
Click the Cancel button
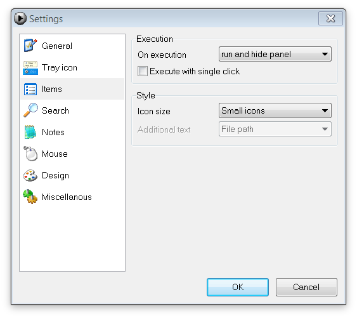coord(306,287)
